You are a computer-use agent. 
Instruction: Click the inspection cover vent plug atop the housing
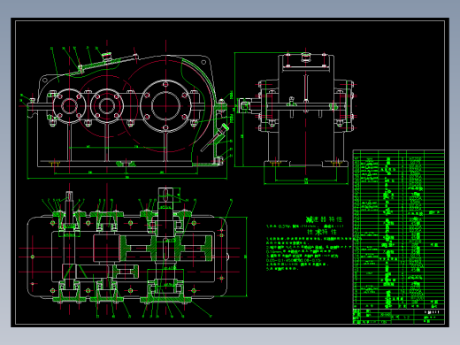tap(106, 56)
